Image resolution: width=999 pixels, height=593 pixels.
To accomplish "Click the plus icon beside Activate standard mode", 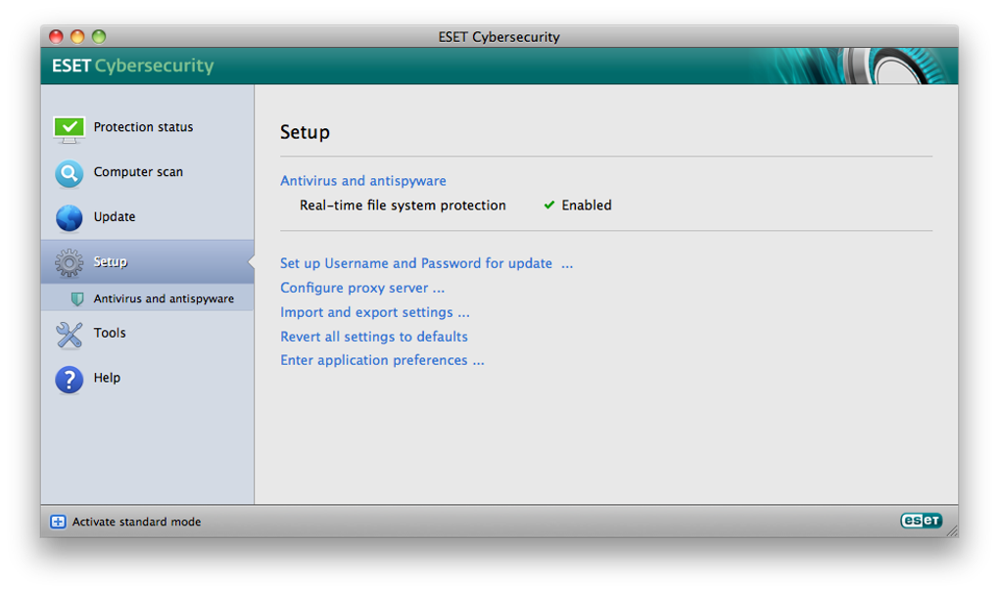I will pos(58,522).
